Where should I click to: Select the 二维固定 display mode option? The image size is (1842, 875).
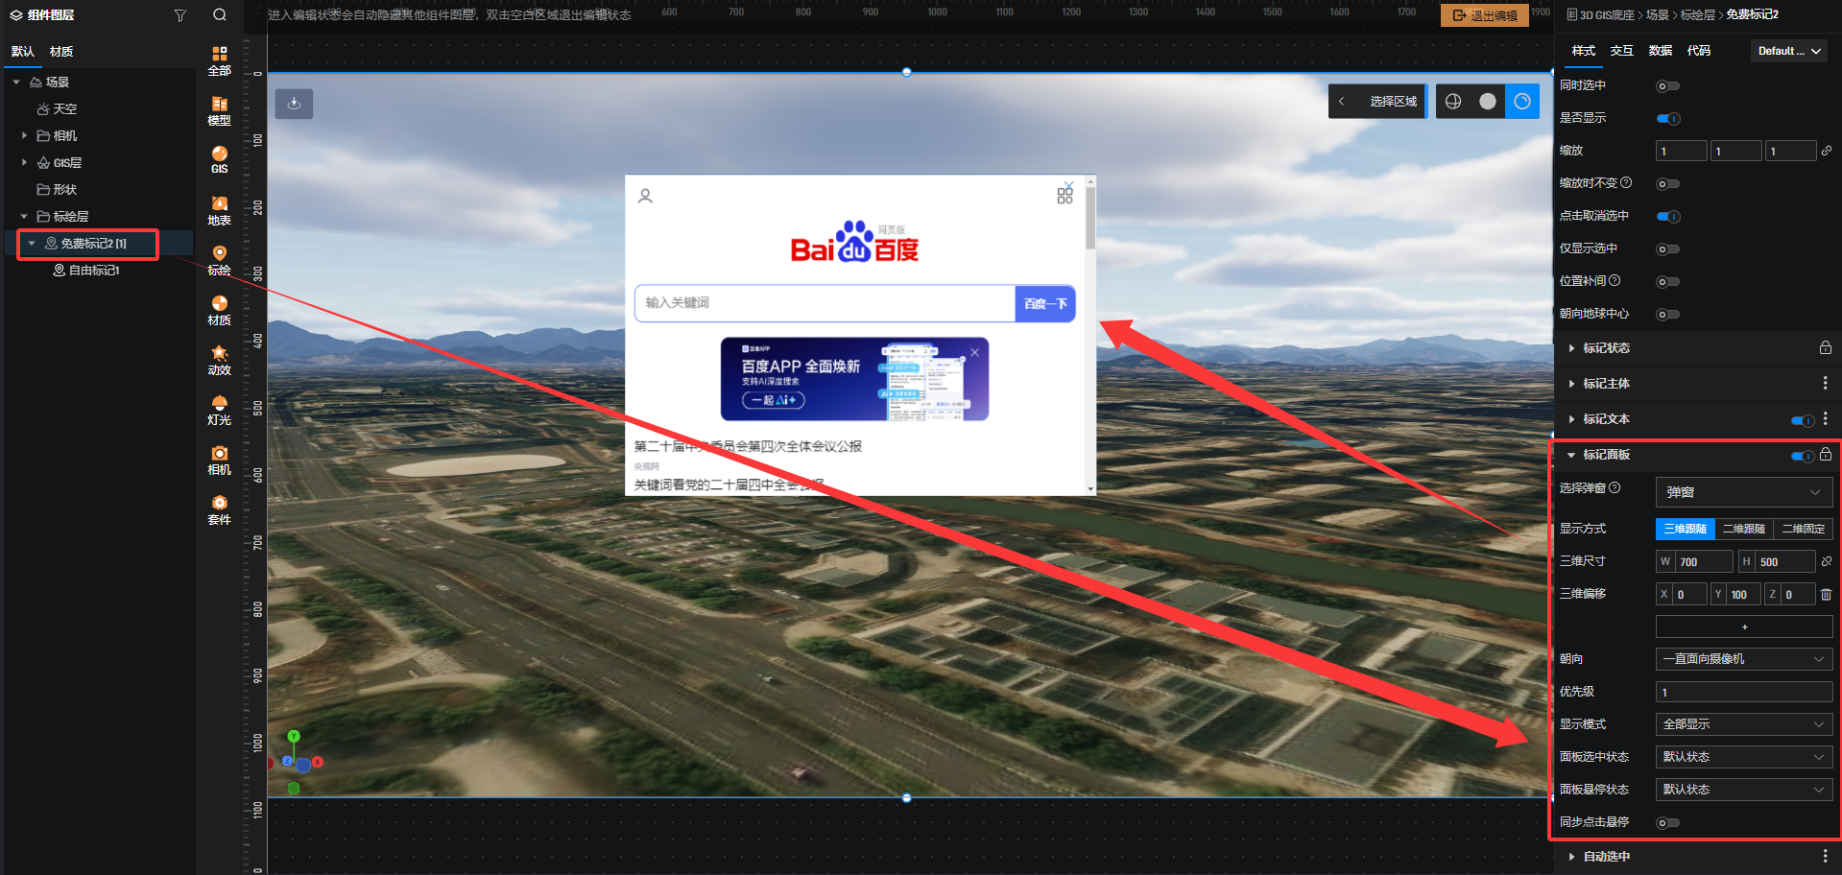point(1803,529)
